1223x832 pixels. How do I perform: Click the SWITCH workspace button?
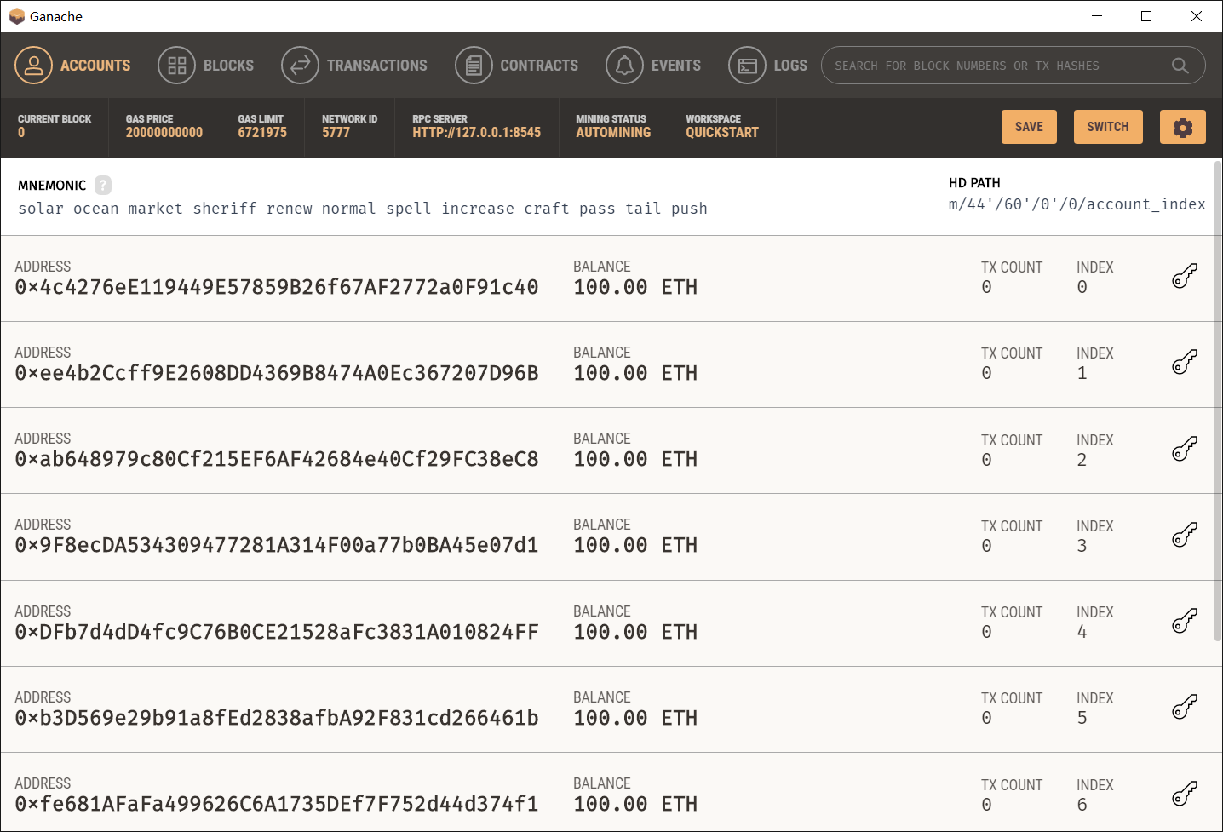point(1108,127)
